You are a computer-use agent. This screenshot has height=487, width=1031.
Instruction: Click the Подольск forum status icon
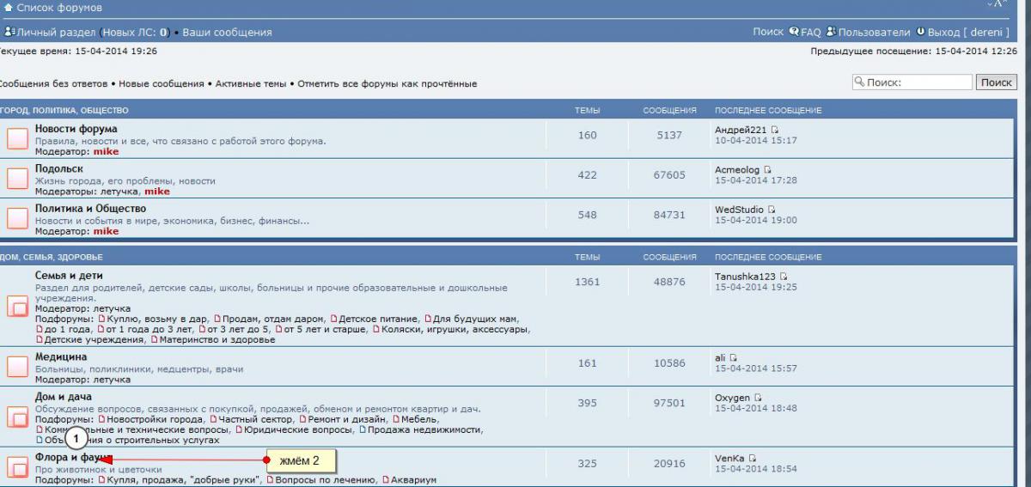tap(18, 178)
